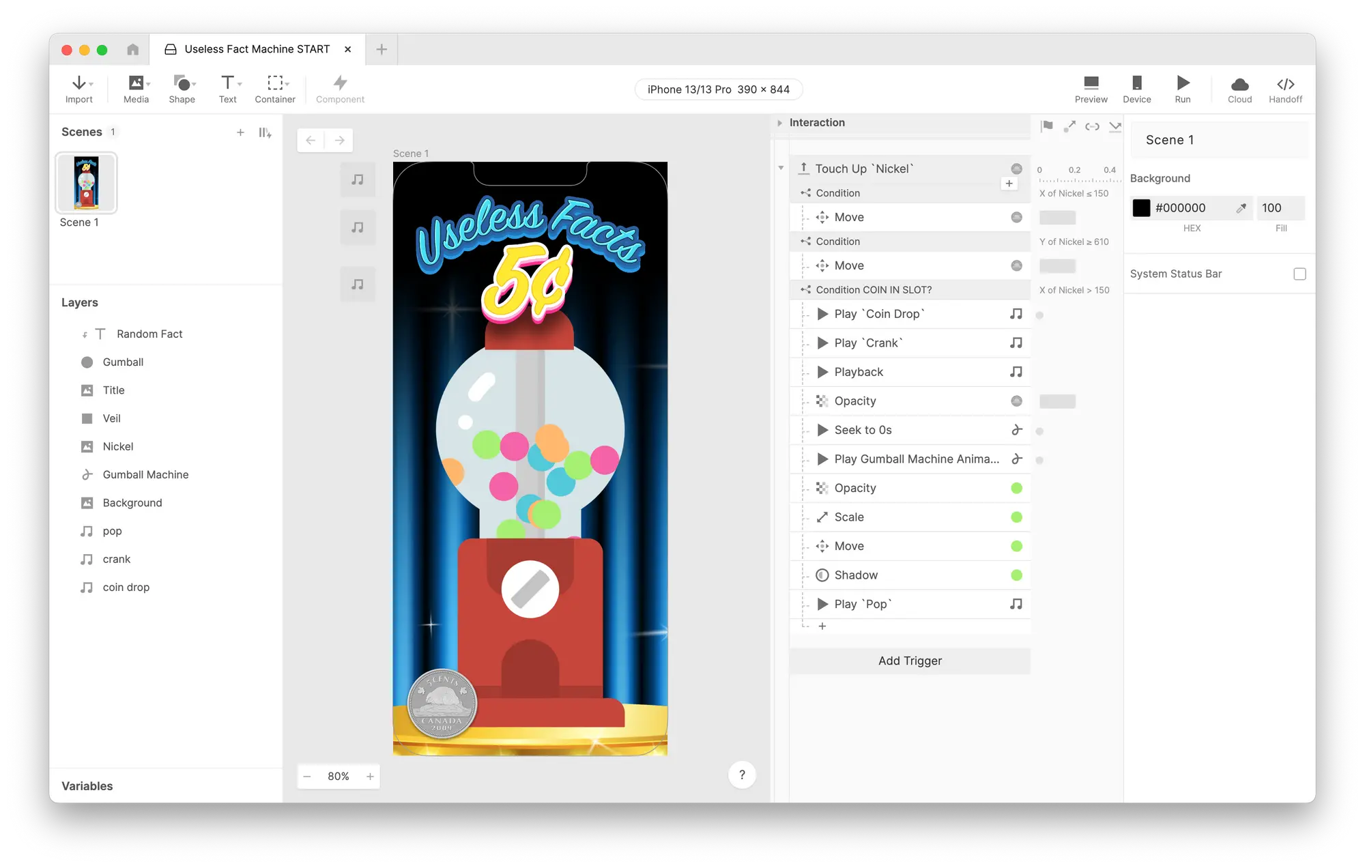This screenshot has width=1365, height=868.
Task: Open the Handoff panel
Action: pos(1285,84)
